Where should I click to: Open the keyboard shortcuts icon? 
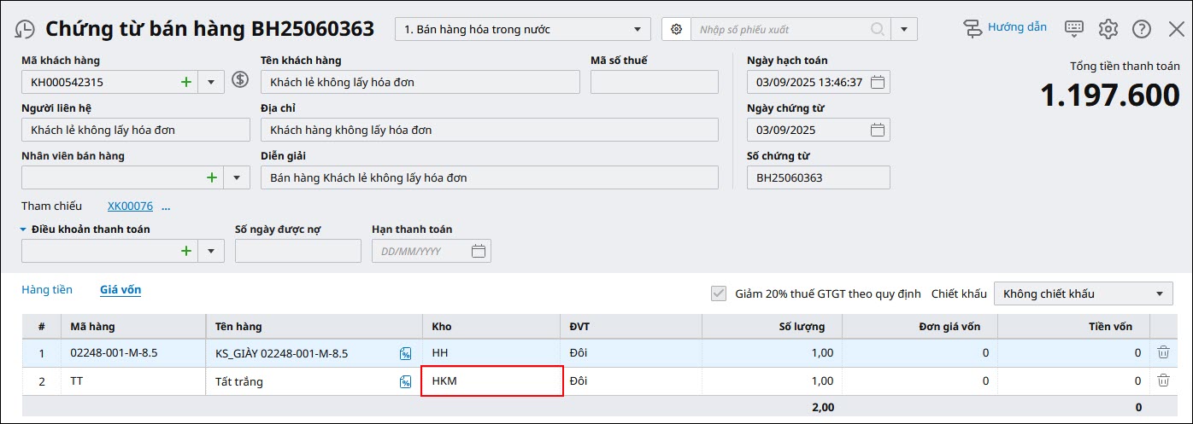(x=1074, y=29)
